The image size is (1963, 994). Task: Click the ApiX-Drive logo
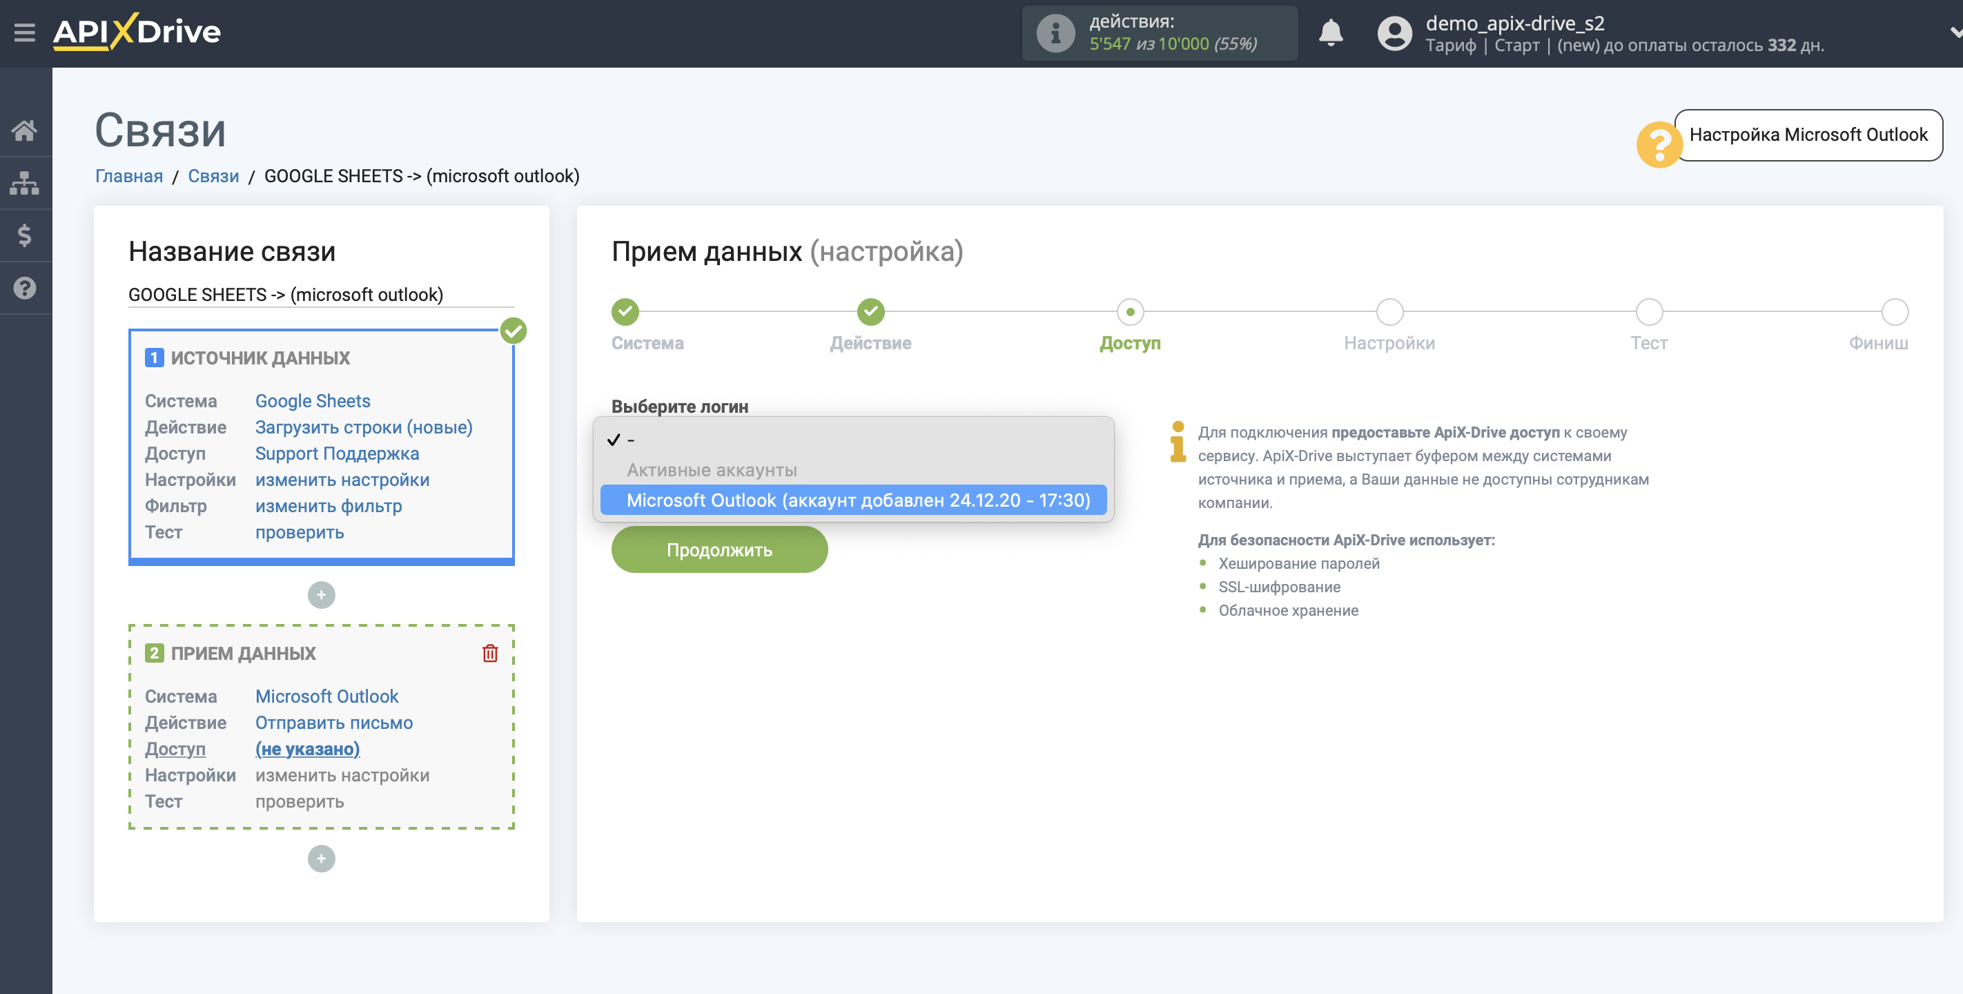coord(137,32)
